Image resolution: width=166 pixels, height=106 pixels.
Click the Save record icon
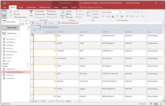[x=67, y=14]
